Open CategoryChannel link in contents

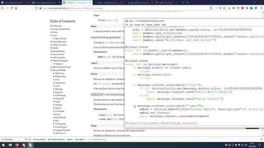62,130
